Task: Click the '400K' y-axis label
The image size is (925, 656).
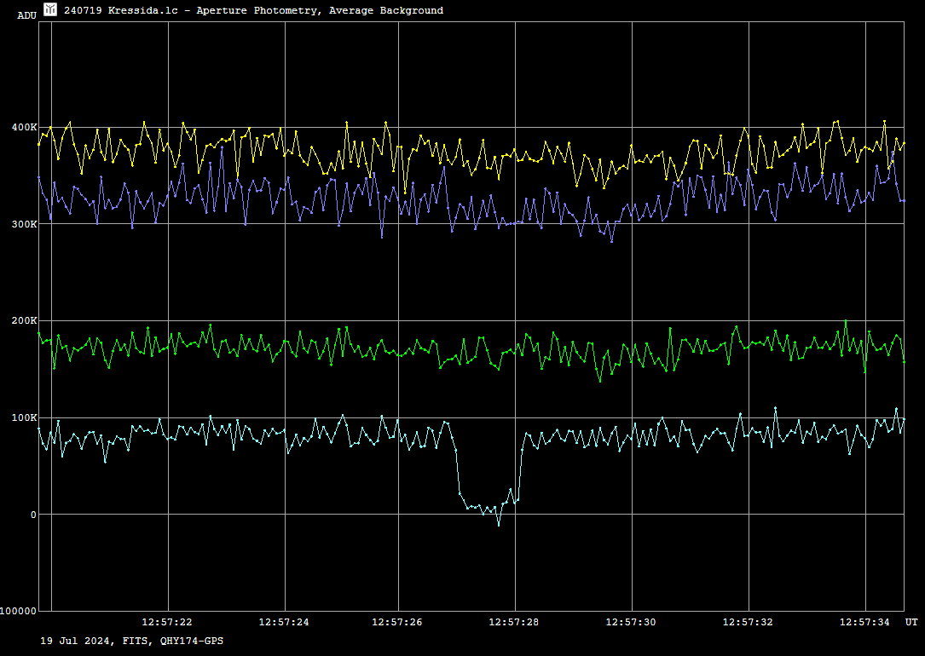Action: tap(25, 127)
